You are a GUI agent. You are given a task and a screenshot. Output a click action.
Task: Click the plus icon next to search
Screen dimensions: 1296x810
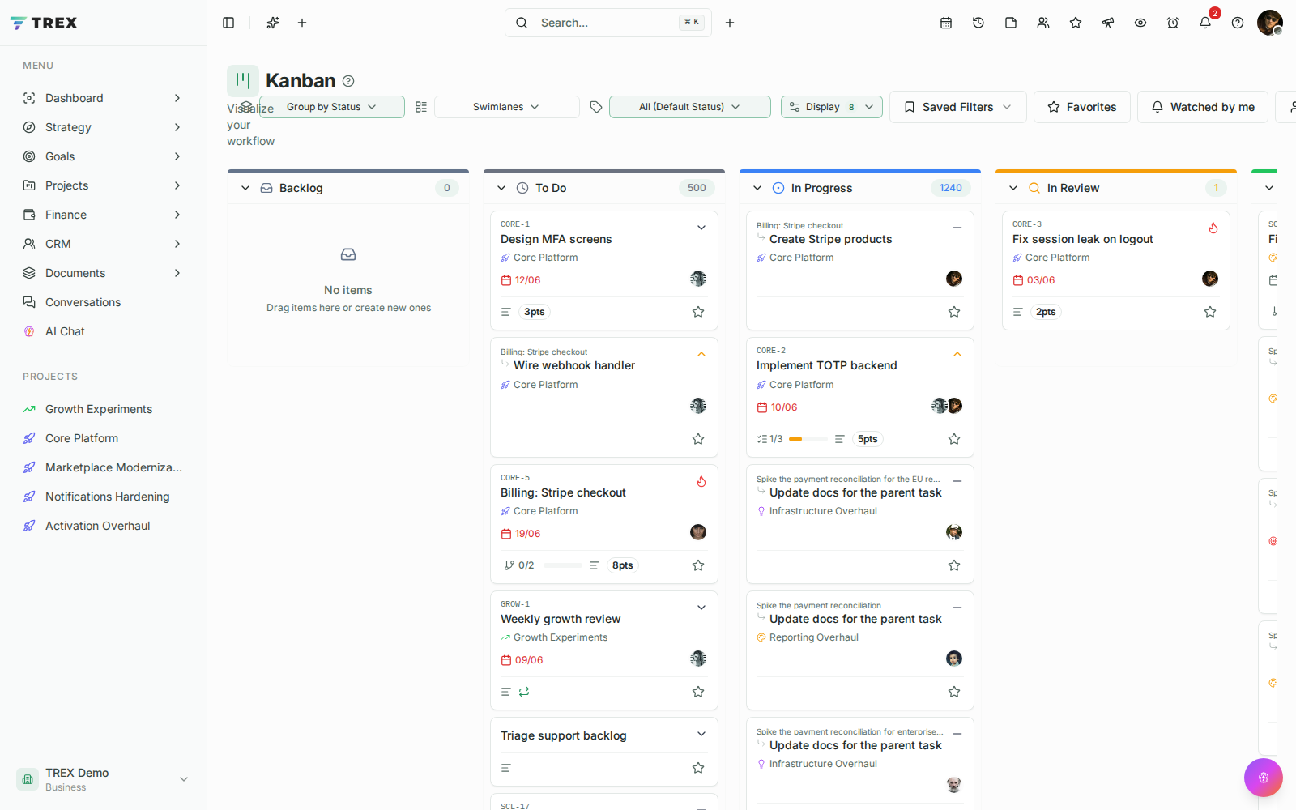(x=730, y=23)
